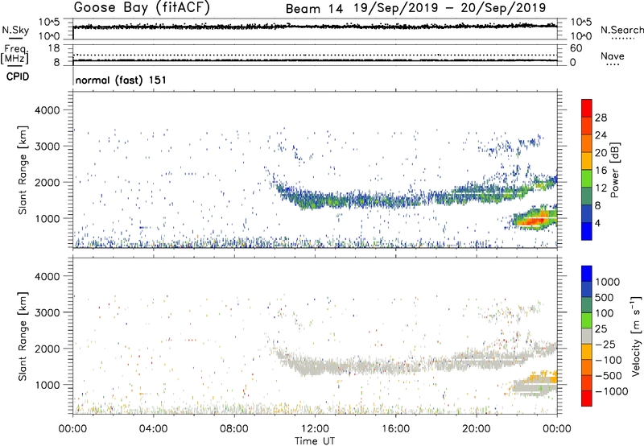Click the '18' frequency axis label
The image size is (644, 446).
click(x=54, y=48)
